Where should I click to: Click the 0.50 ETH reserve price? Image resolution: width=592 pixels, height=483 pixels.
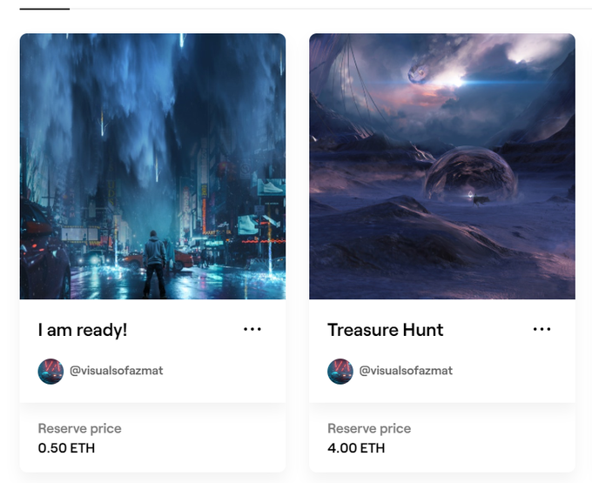(x=66, y=448)
